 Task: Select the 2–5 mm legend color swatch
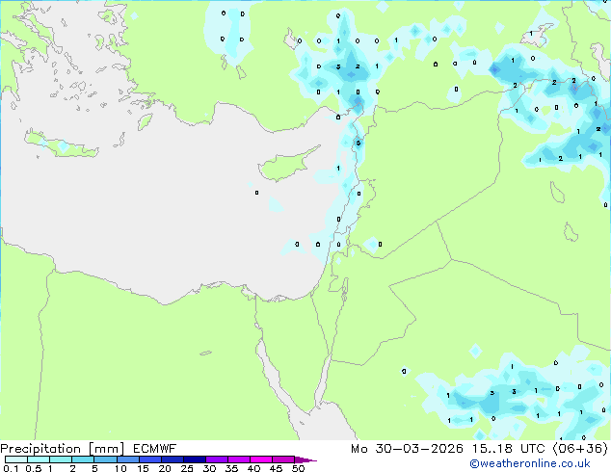click(x=83, y=459)
